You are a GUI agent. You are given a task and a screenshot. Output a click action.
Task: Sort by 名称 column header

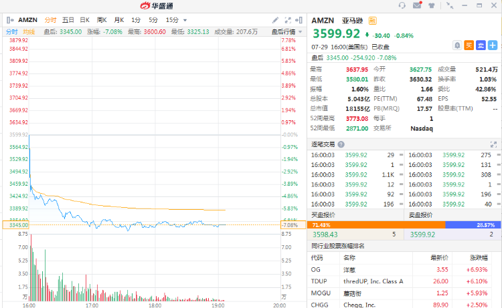(x=349, y=257)
